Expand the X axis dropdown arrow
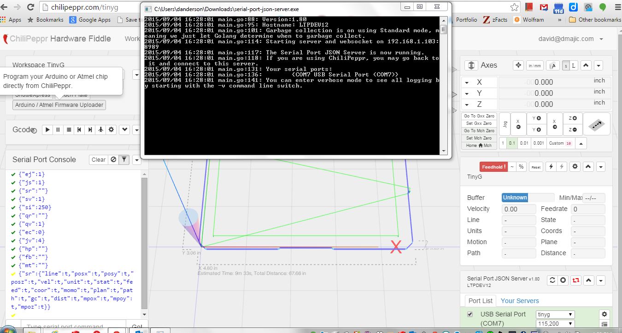This screenshot has width=622, height=333. point(467,82)
